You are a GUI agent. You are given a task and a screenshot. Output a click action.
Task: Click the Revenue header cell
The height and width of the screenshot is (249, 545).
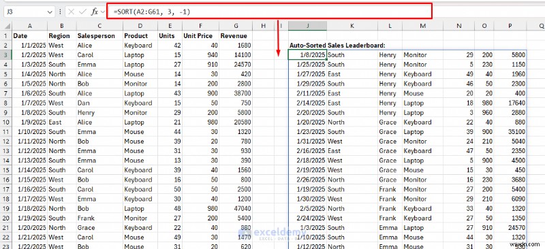(236, 36)
